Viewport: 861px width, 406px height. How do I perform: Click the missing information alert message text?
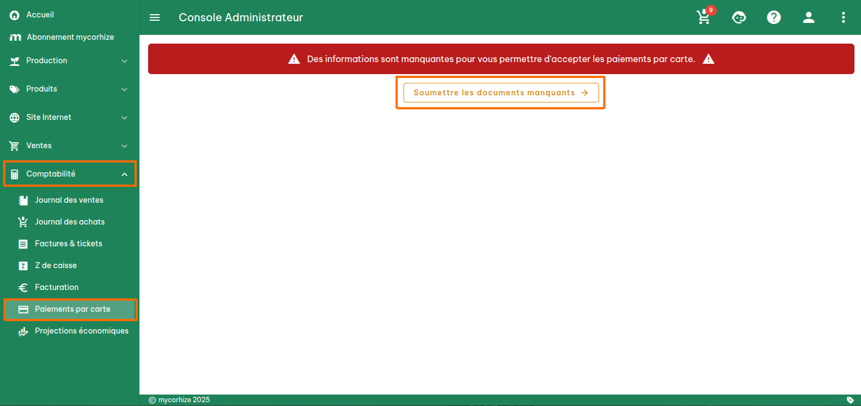501,59
